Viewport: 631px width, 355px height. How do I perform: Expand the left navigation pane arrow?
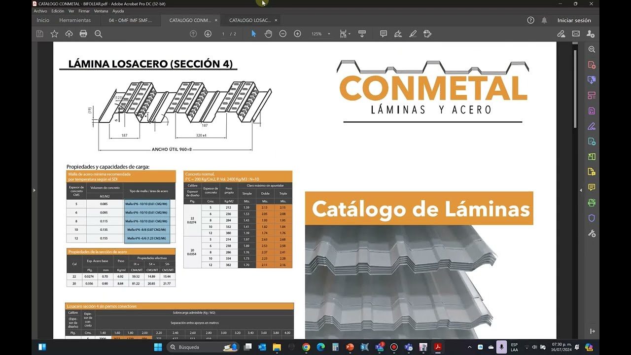point(34,190)
